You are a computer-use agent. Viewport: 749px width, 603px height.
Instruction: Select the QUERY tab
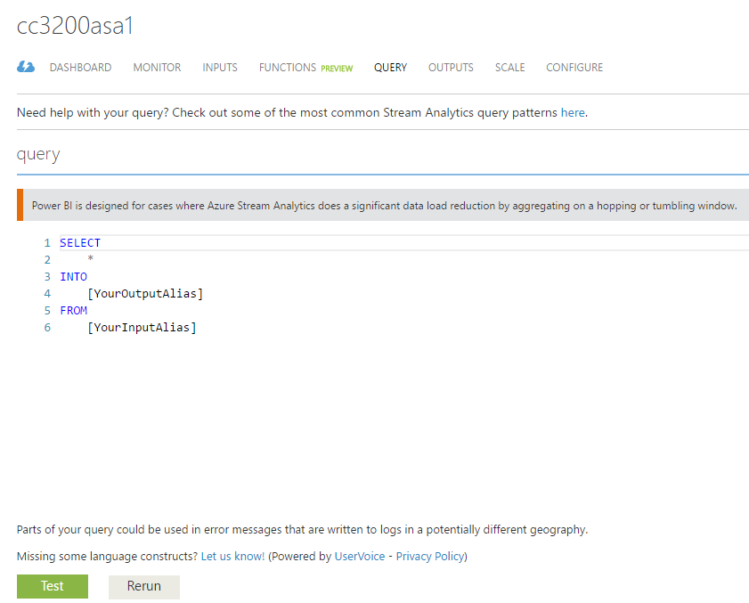pos(390,68)
